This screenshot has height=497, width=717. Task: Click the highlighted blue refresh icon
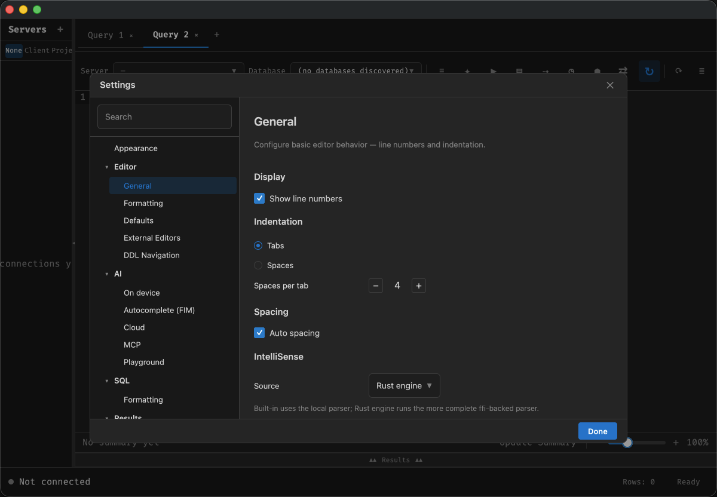coord(649,71)
